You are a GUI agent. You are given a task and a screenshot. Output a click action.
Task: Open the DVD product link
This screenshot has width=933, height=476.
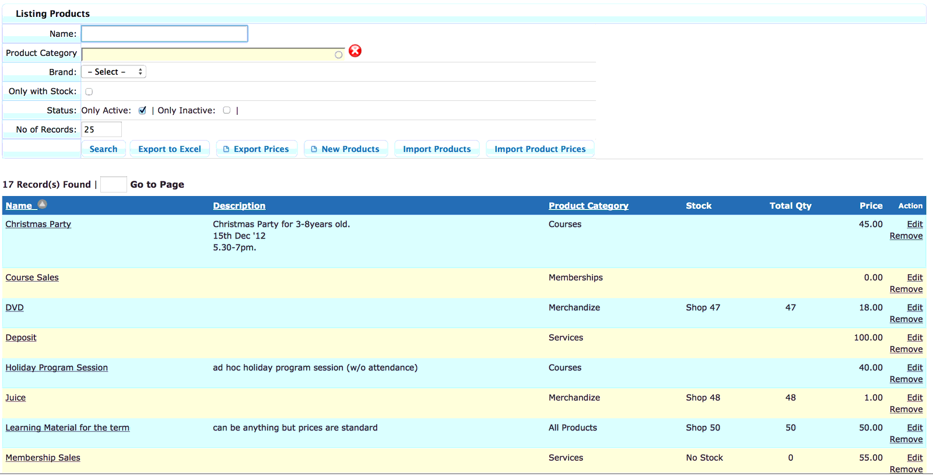[x=15, y=307]
